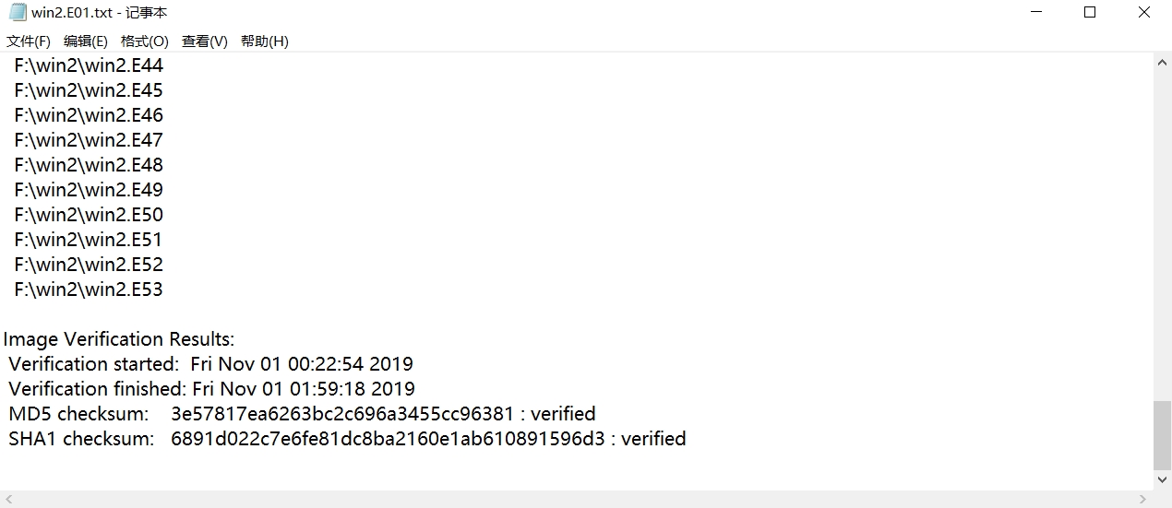Minimize the Notepad window
The width and height of the screenshot is (1172, 508).
[1035, 13]
